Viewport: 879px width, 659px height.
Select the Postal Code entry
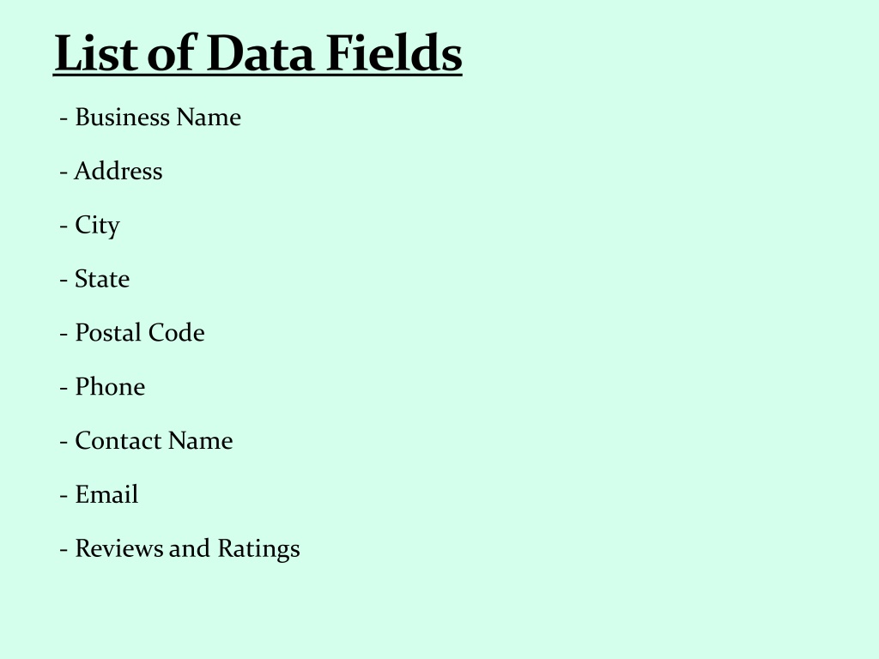click(132, 332)
